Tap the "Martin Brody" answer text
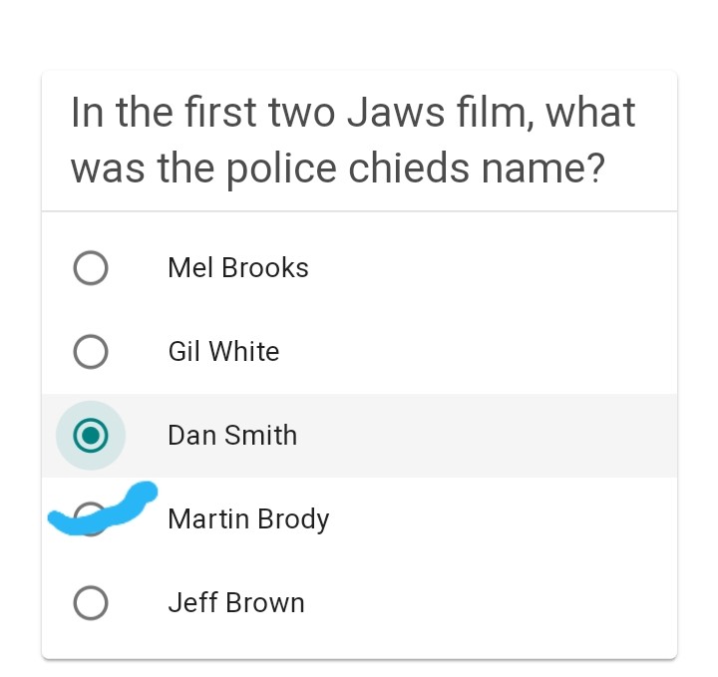Viewport: 718px width, 677px height. point(248,519)
